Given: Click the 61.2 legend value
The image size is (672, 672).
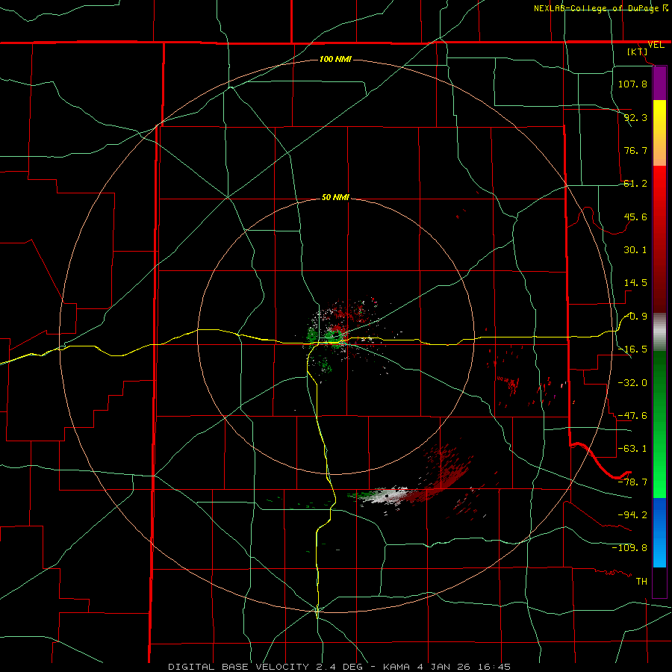Looking at the screenshot, I should (635, 184).
